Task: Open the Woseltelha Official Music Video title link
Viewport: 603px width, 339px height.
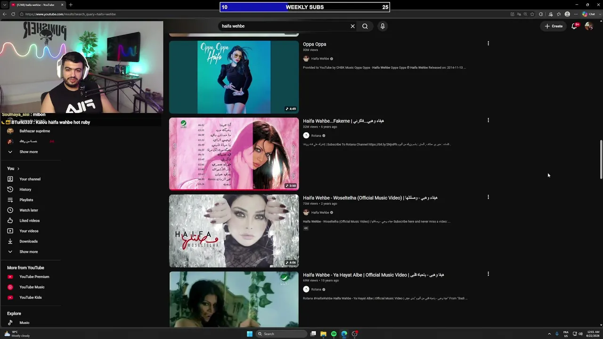Action: (x=370, y=198)
